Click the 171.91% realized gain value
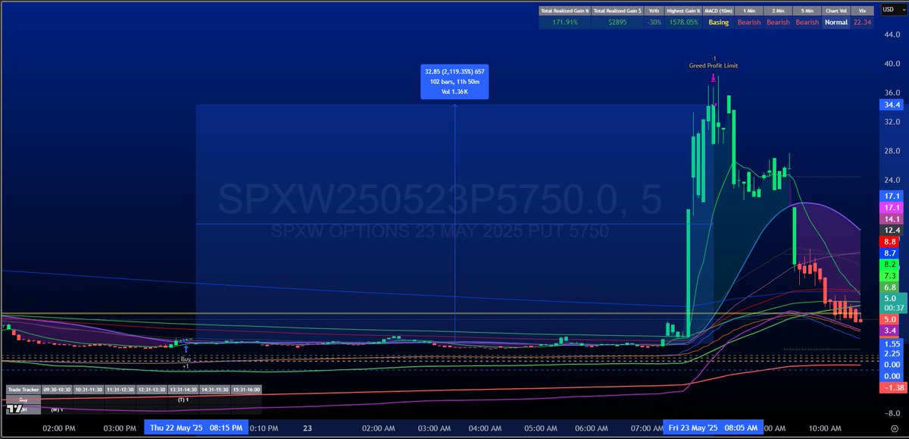 [564, 23]
